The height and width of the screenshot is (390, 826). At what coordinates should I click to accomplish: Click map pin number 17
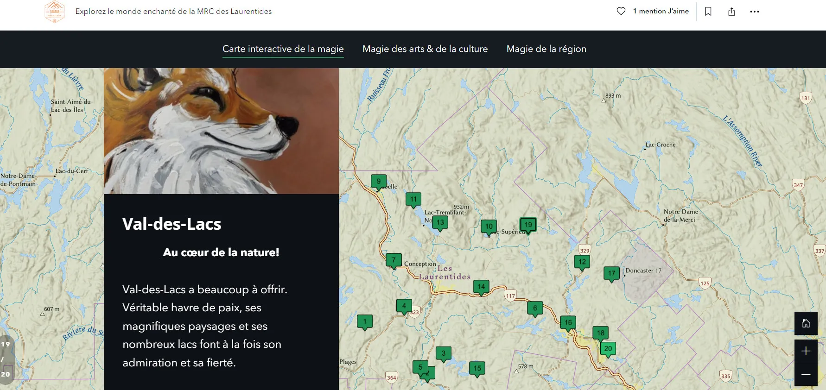[x=611, y=273]
